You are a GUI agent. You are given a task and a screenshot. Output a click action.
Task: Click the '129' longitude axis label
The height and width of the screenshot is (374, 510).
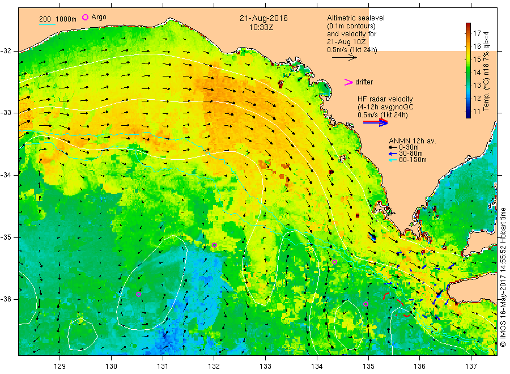60,367
